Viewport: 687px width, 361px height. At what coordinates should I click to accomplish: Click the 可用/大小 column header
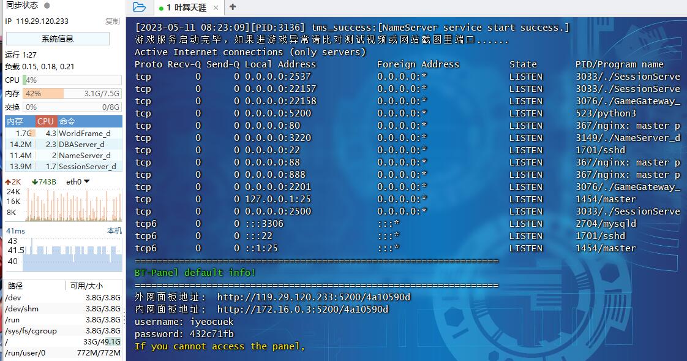94,286
